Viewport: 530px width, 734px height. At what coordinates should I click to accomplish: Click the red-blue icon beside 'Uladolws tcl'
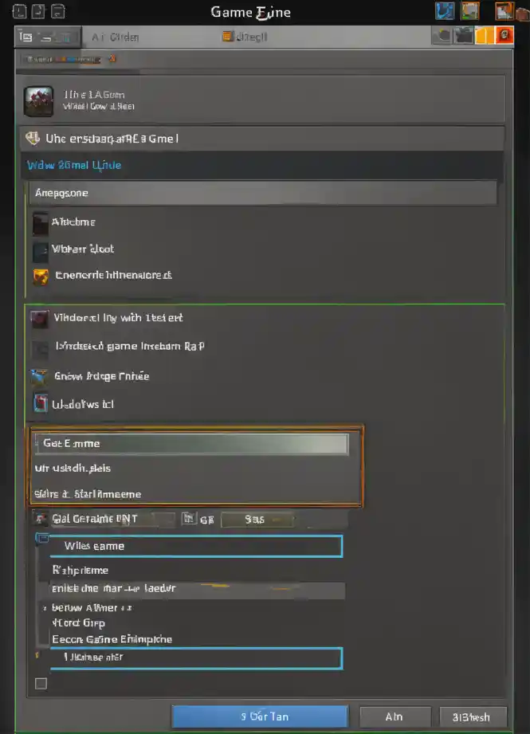point(41,404)
